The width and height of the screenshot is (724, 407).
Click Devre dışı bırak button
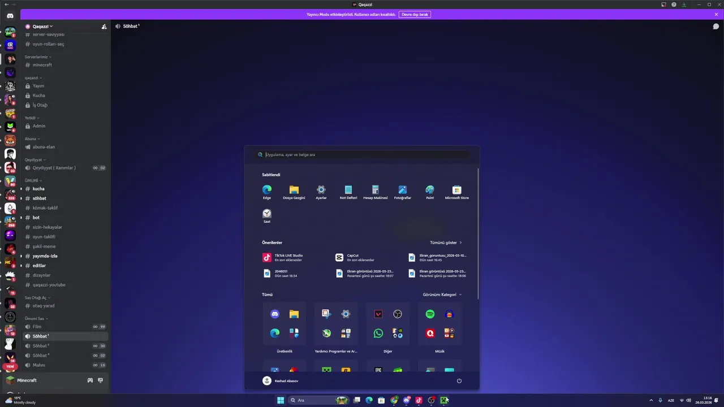click(415, 14)
